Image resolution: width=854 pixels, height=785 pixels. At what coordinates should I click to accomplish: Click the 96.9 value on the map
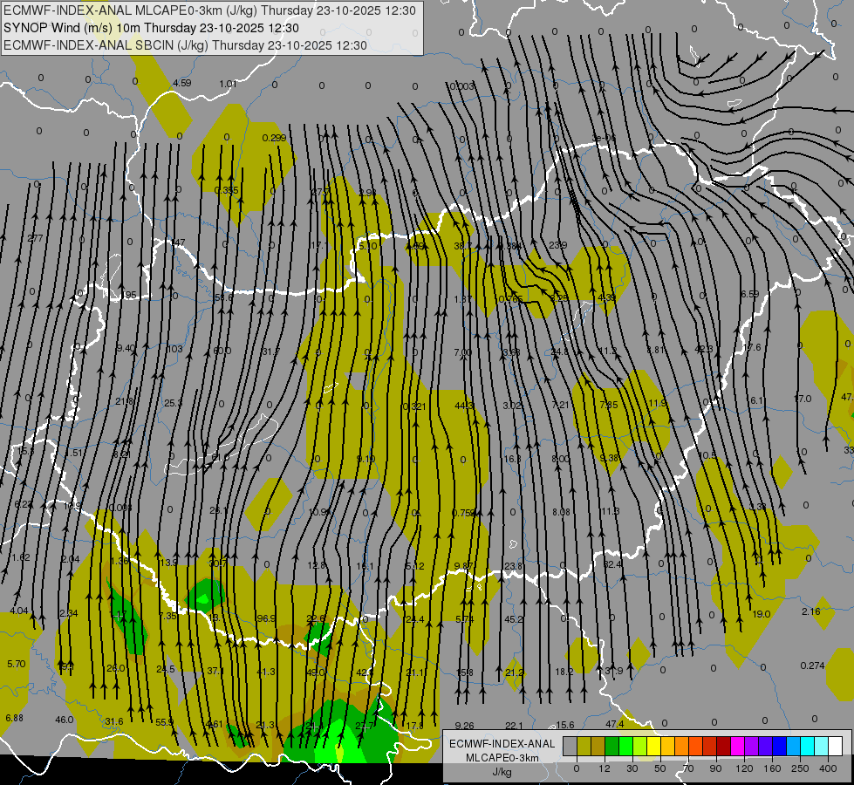266,618
